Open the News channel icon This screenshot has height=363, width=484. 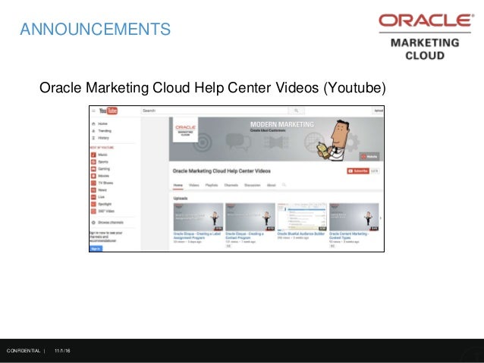(93, 190)
